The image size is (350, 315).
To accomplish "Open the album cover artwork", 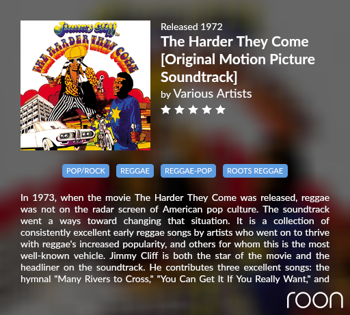I will [85, 85].
